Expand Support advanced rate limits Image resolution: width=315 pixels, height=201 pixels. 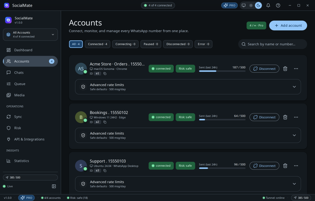pyautogui.click(x=188, y=184)
